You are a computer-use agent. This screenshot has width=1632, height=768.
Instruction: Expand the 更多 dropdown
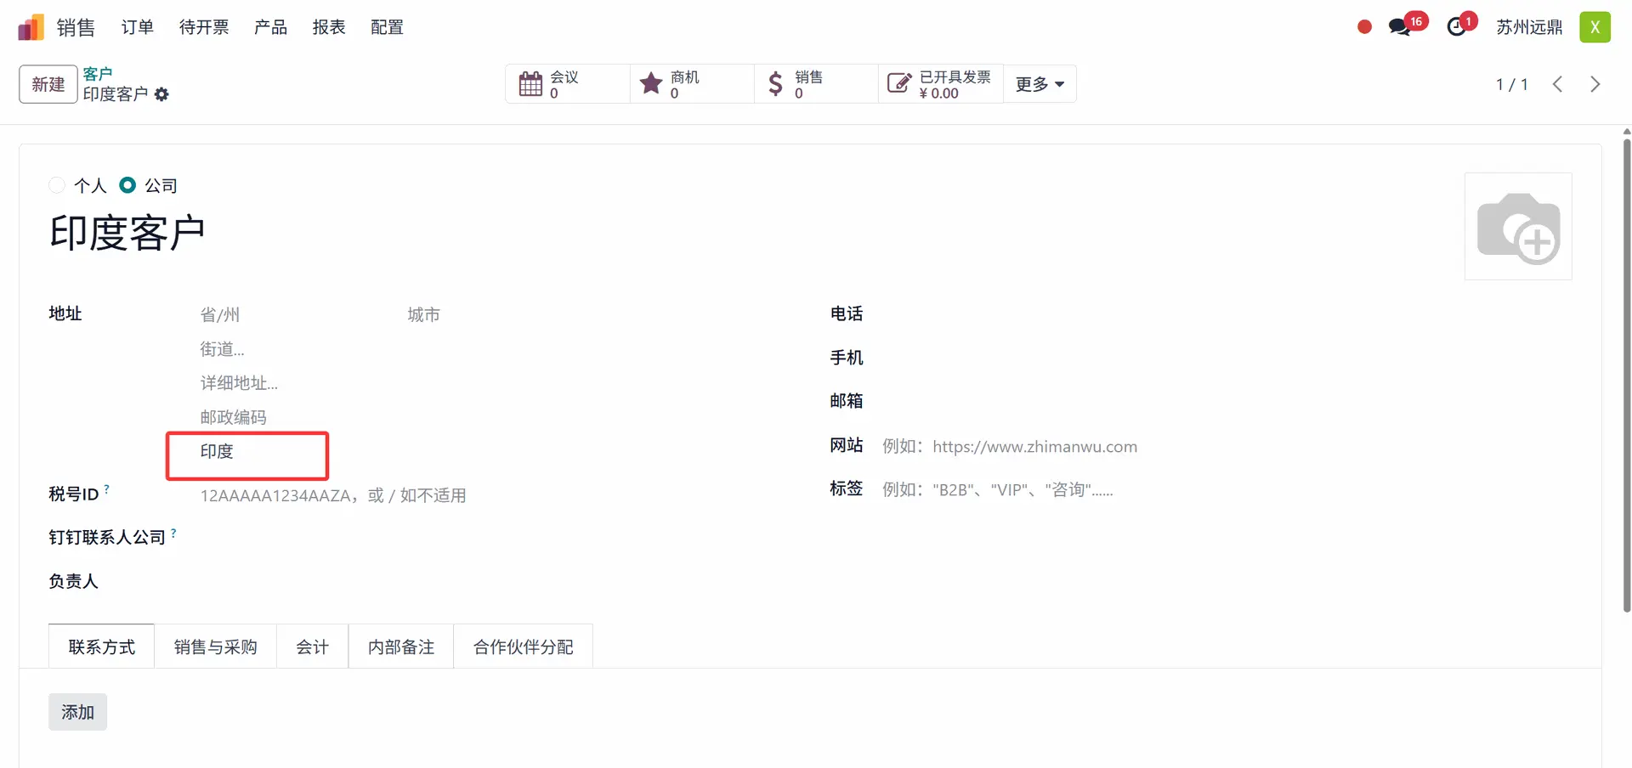(1040, 84)
